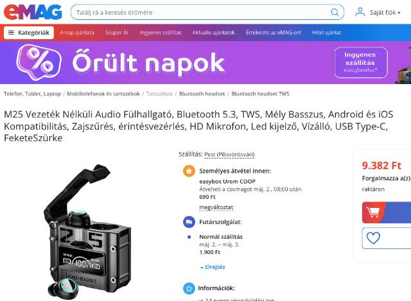Add product to favorites with heart icon
Screen dimensions: 411x301
click(x=373, y=238)
